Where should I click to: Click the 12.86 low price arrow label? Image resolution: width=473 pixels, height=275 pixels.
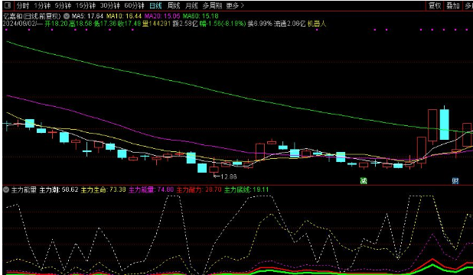click(225, 176)
